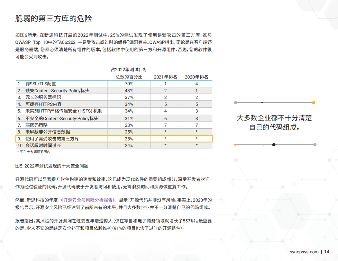The height and width of the screenshot is (261, 338).
Task: Select row 弱密码策略
Action: point(114,125)
